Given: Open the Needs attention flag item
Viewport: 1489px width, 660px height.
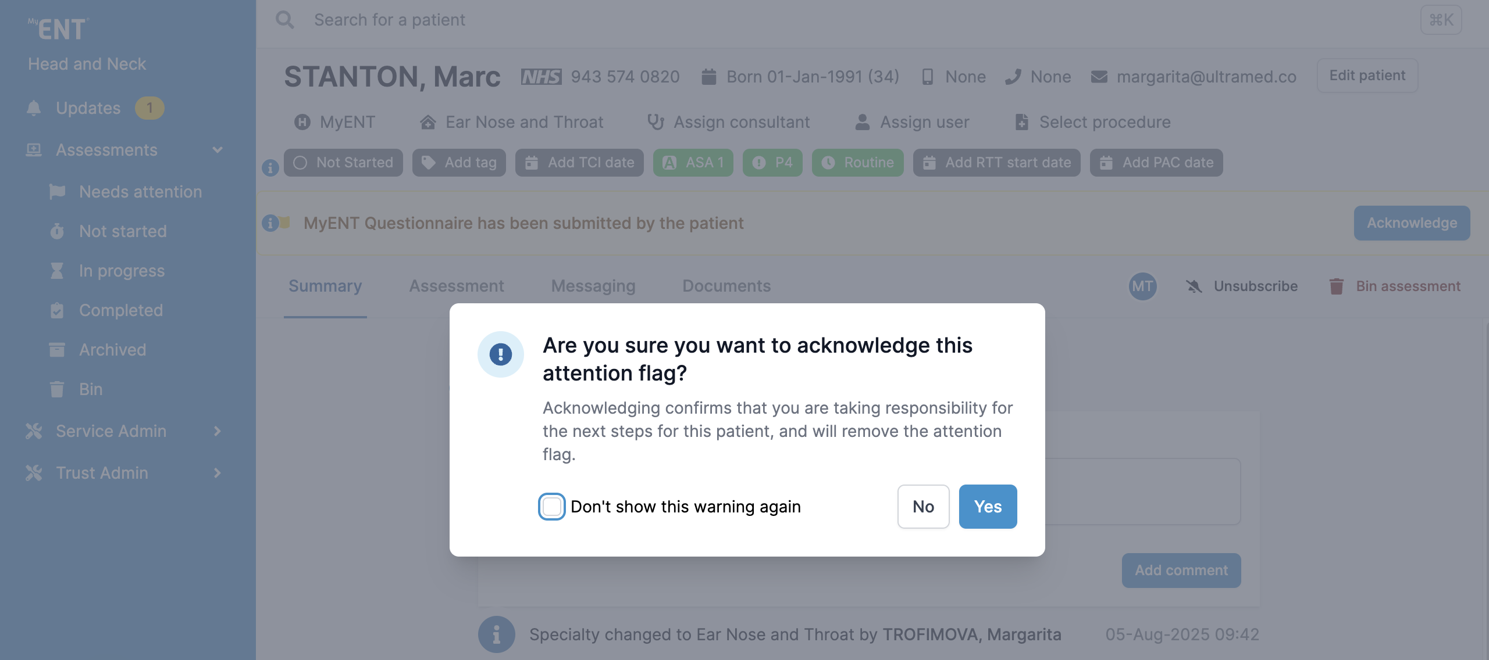Looking at the screenshot, I should (140, 192).
